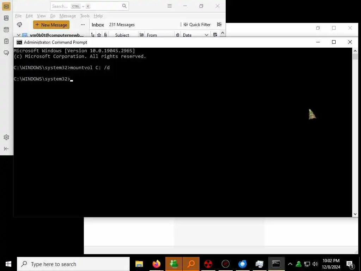Open network tray icon
This screenshot has width=361, height=271.
[x=307, y=264]
